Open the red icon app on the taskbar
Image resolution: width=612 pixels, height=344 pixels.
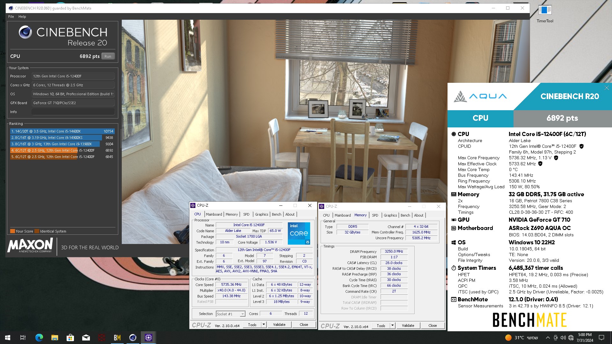pyautogui.click(x=102, y=338)
